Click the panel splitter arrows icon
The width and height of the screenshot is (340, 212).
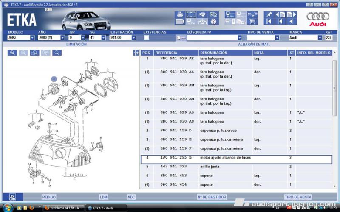[x=136, y=53]
